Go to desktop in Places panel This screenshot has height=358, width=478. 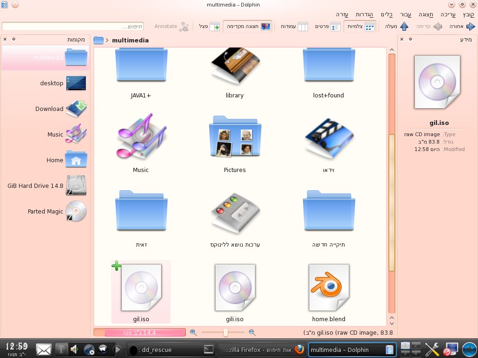coord(46,83)
